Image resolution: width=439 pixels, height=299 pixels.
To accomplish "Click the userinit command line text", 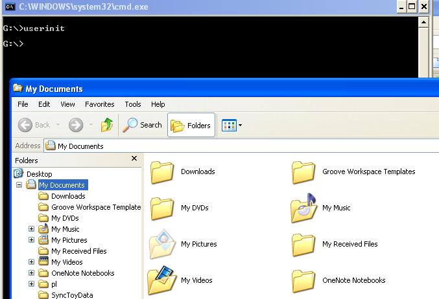I will point(44,28).
